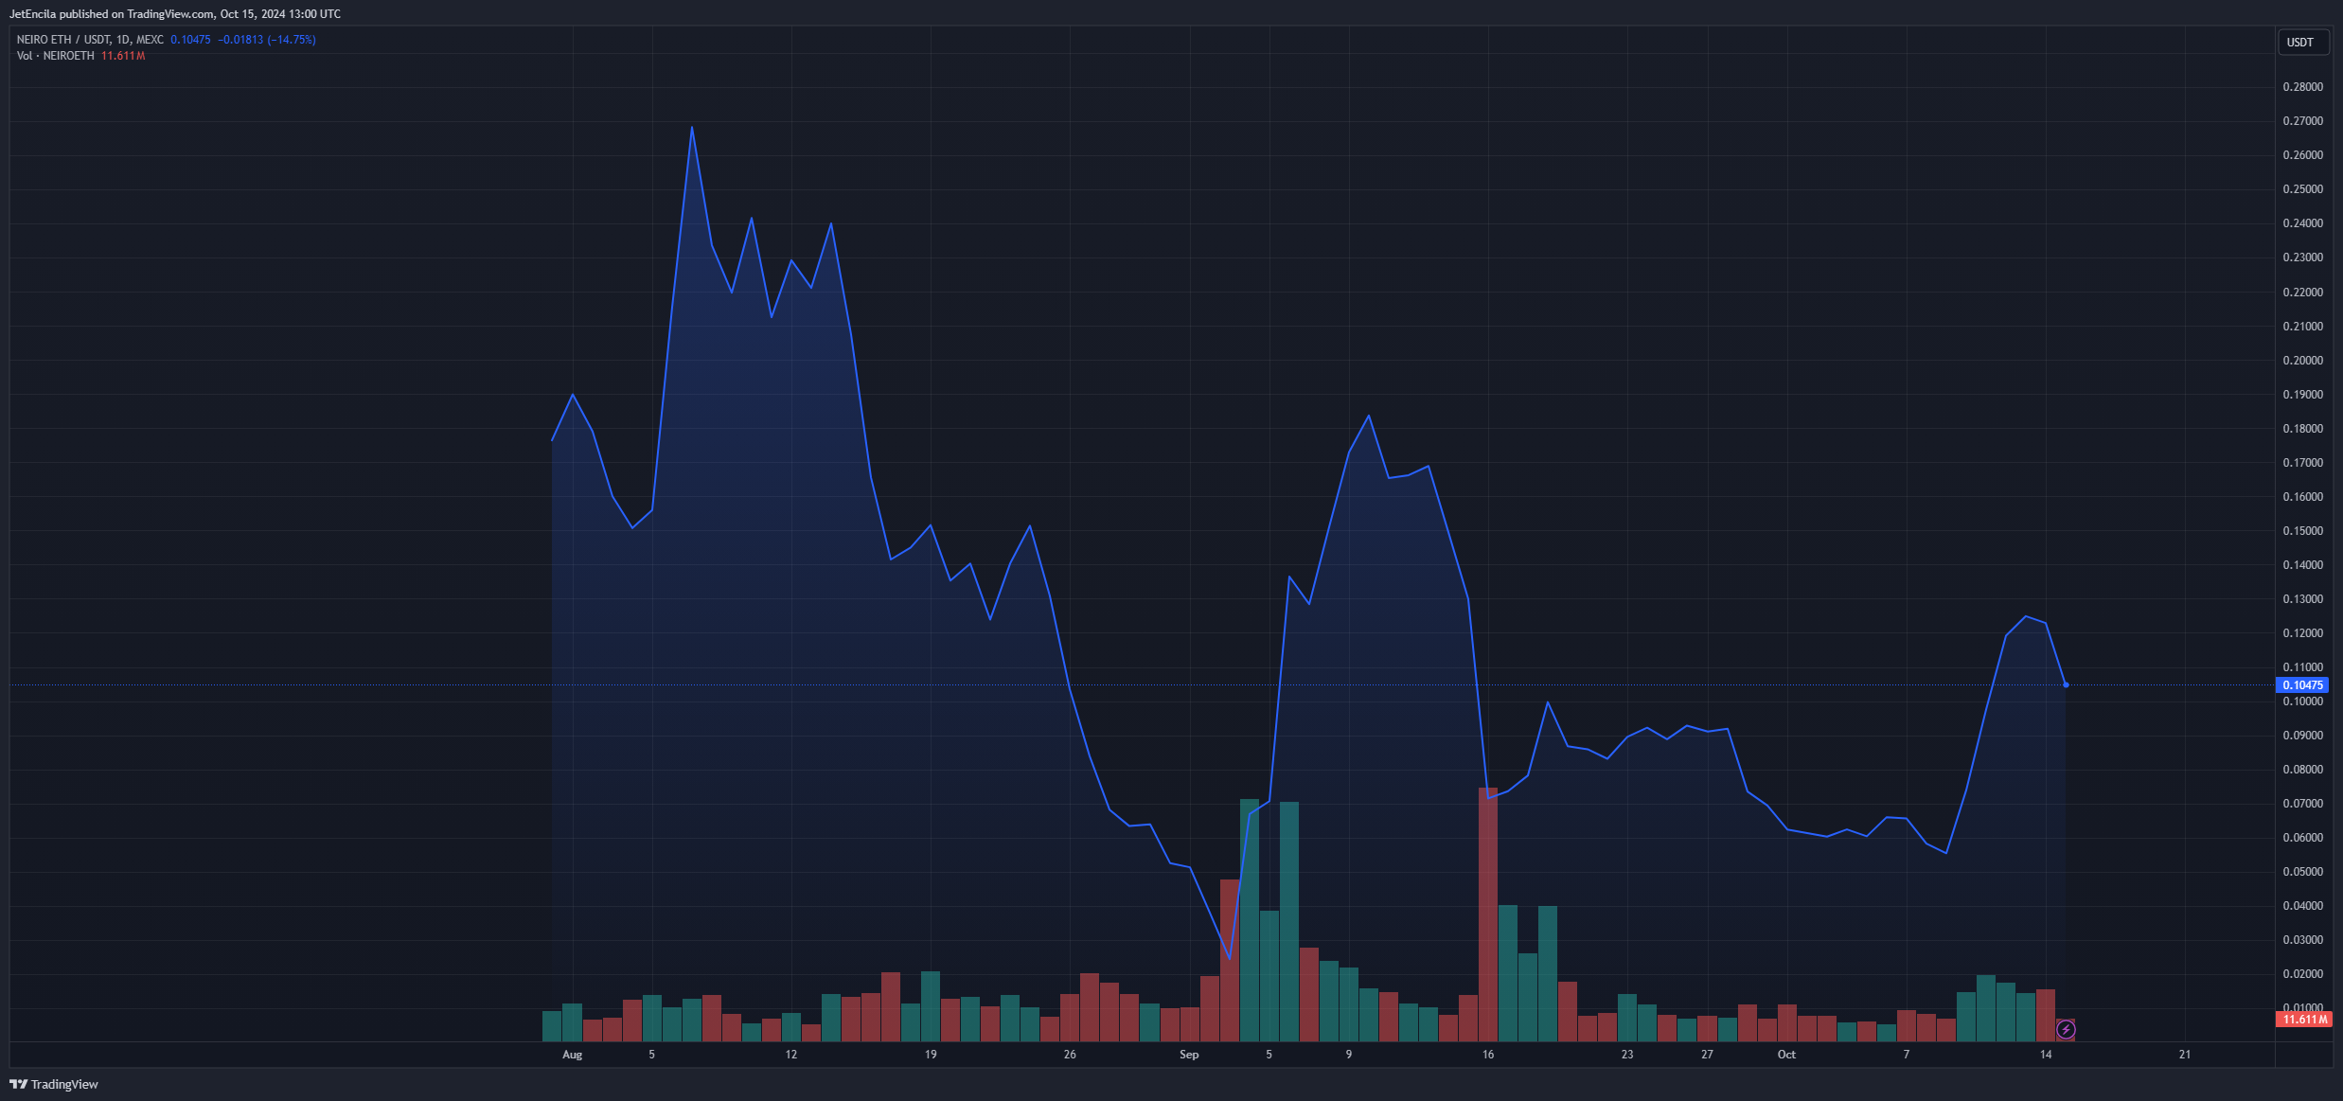Viewport: 2343px width, 1101px height.
Task: Click the 12 date label on time axis
Action: pos(790,1055)
